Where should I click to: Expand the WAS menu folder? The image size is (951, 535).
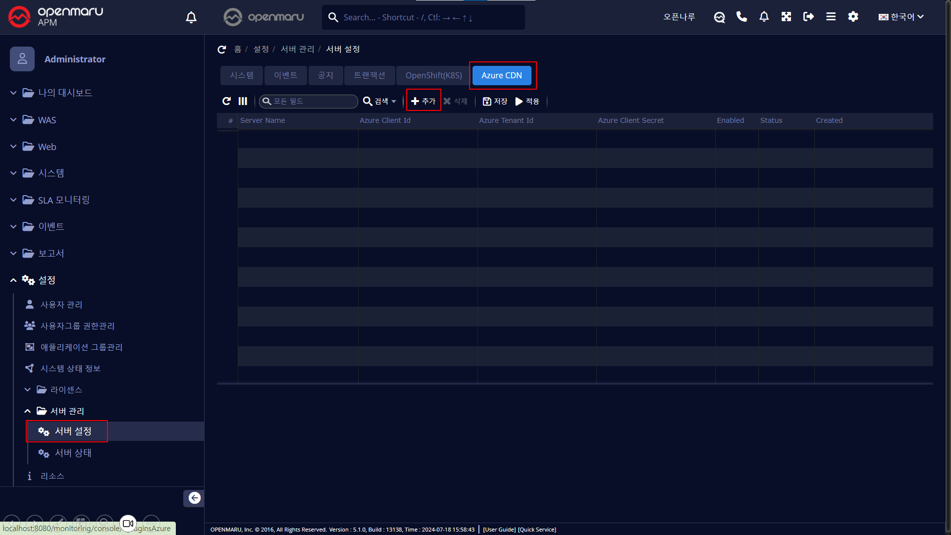point(47,120)
